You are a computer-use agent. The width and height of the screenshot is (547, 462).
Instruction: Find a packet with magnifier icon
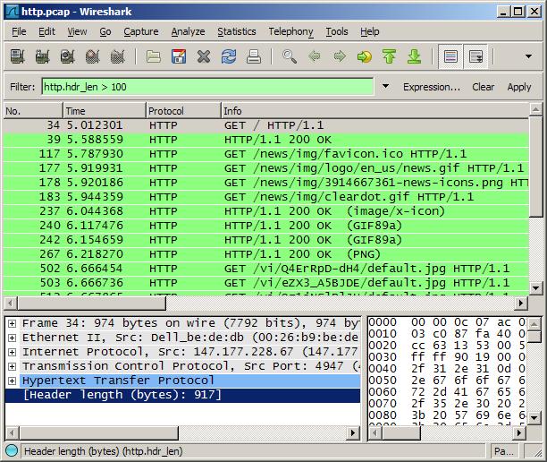(x=290, y=56)
